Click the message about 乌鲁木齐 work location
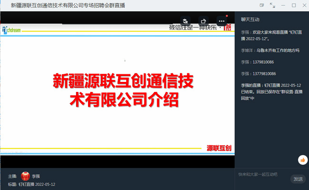This screenshot has height=190, width=309. point(270,50)
